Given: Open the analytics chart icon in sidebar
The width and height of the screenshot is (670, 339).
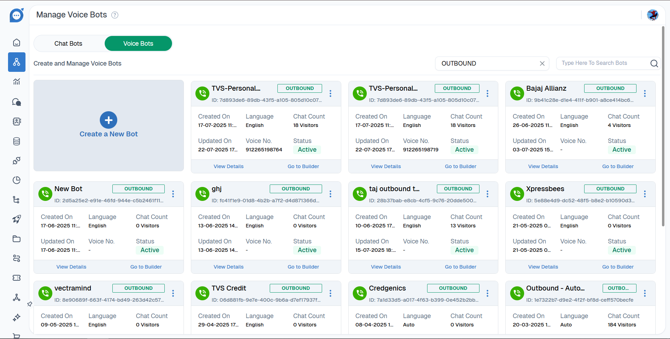Looking at the screenshot, I should pos(16,82).
